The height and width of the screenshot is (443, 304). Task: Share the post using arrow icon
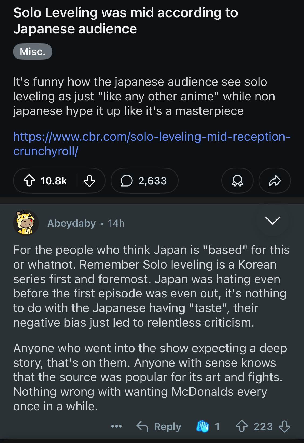pos(275,181)
